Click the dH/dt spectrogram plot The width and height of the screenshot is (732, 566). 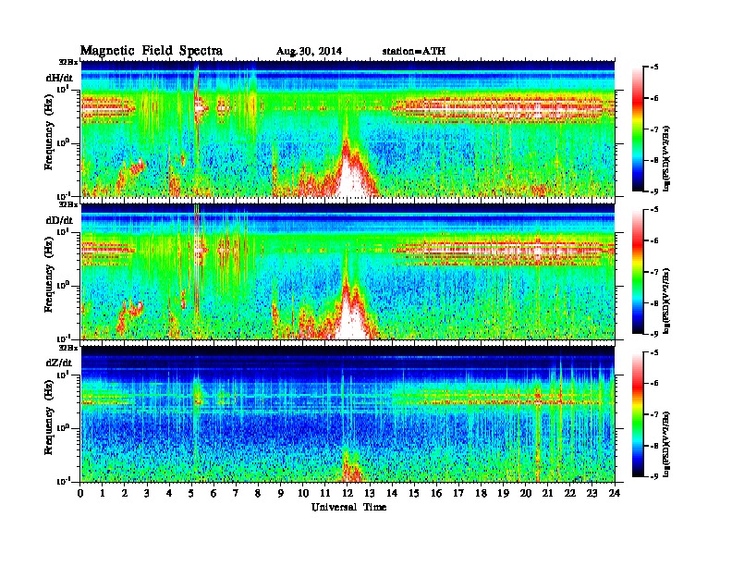pos(348,129)
